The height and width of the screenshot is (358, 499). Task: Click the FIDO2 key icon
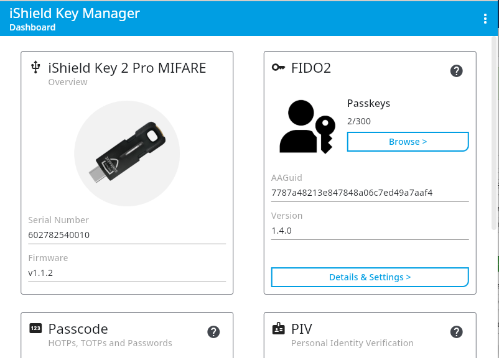(x=278, y=68)
